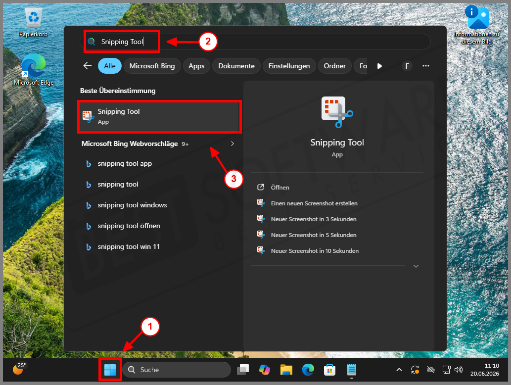Select the Microsoft Bing filter tab

(152, 66)
